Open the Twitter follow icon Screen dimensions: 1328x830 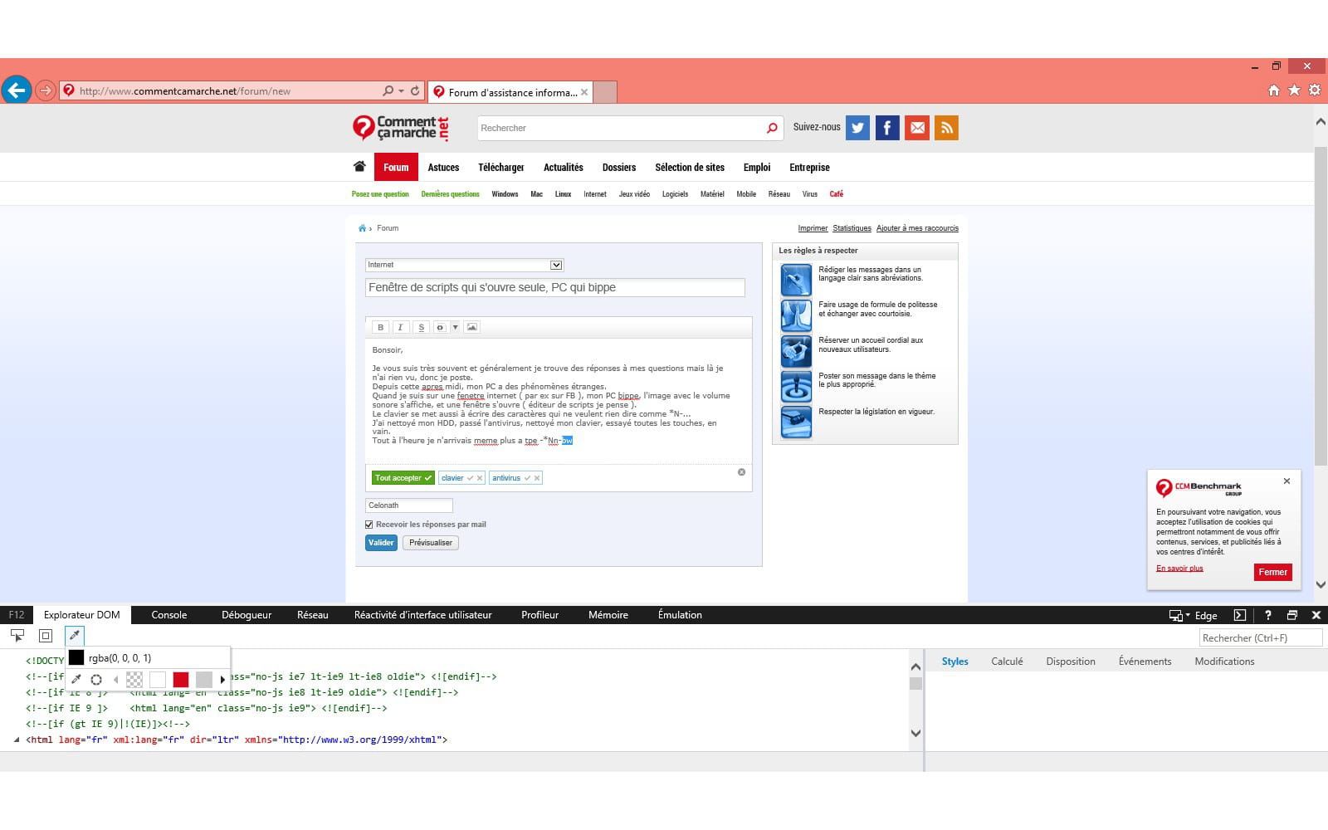coord(857,128)
